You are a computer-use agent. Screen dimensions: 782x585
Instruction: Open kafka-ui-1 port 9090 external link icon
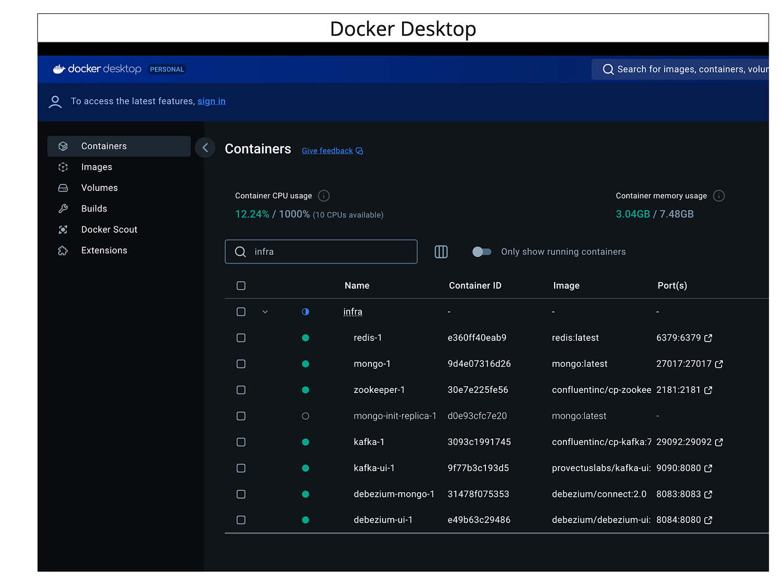tap(708, 468)
